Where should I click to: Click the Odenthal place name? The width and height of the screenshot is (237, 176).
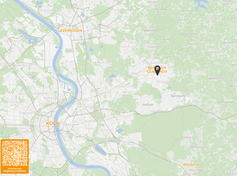tap(150, 30)
